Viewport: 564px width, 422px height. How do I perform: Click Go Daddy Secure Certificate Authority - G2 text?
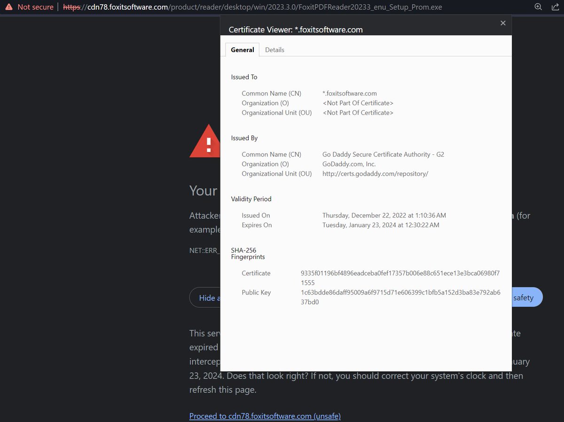(x=383, y=154)
